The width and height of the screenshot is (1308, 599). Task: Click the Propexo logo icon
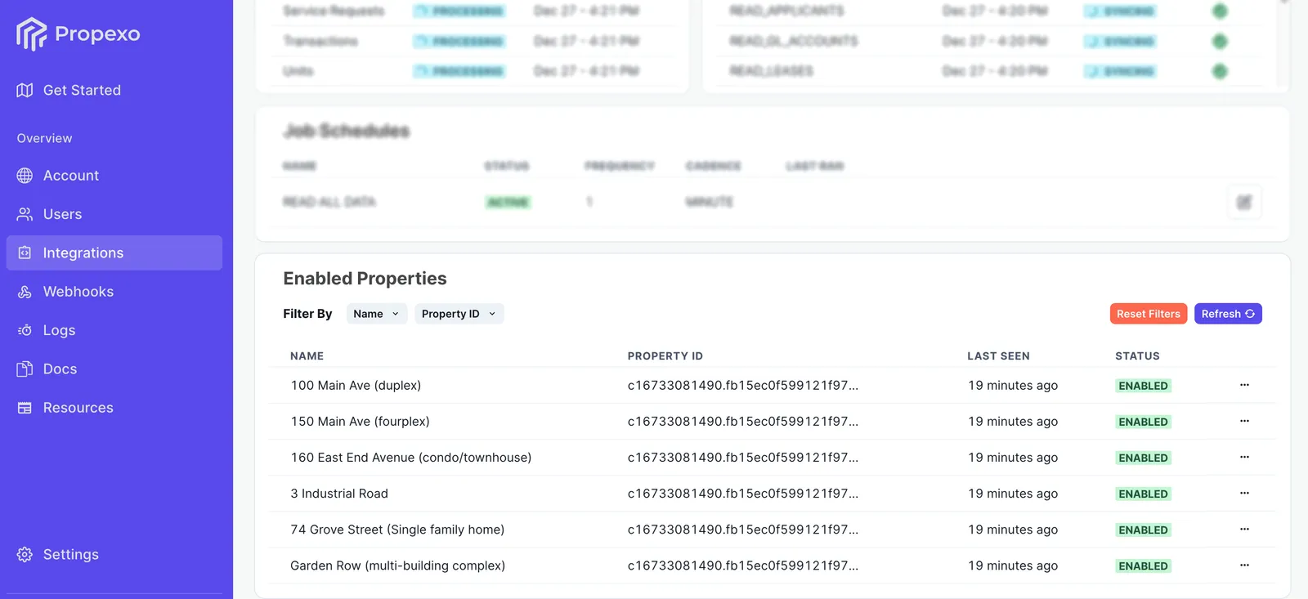(31, 34)
